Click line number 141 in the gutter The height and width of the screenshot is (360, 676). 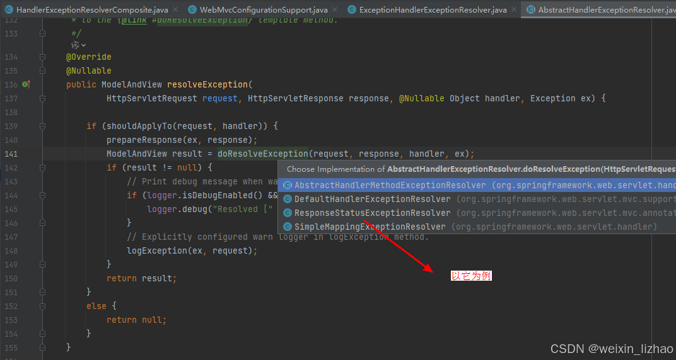11,154
